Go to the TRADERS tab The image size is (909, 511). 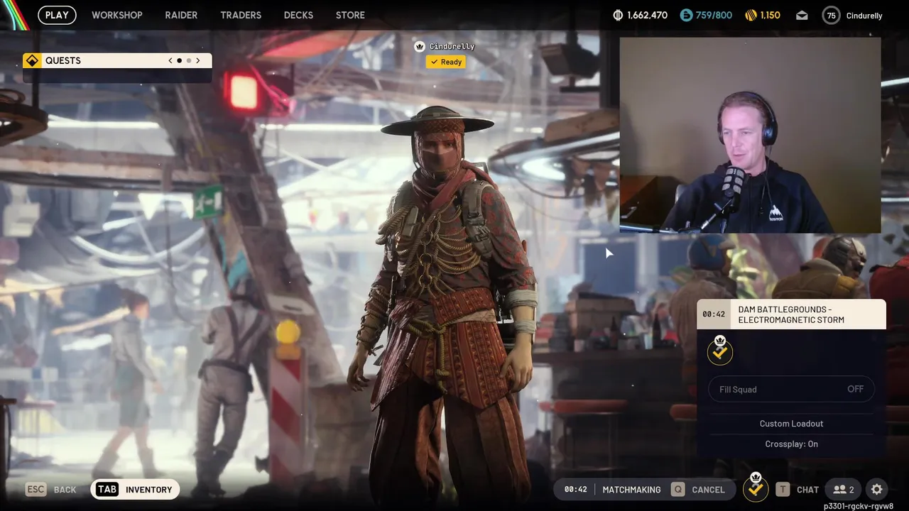[241, 15]
